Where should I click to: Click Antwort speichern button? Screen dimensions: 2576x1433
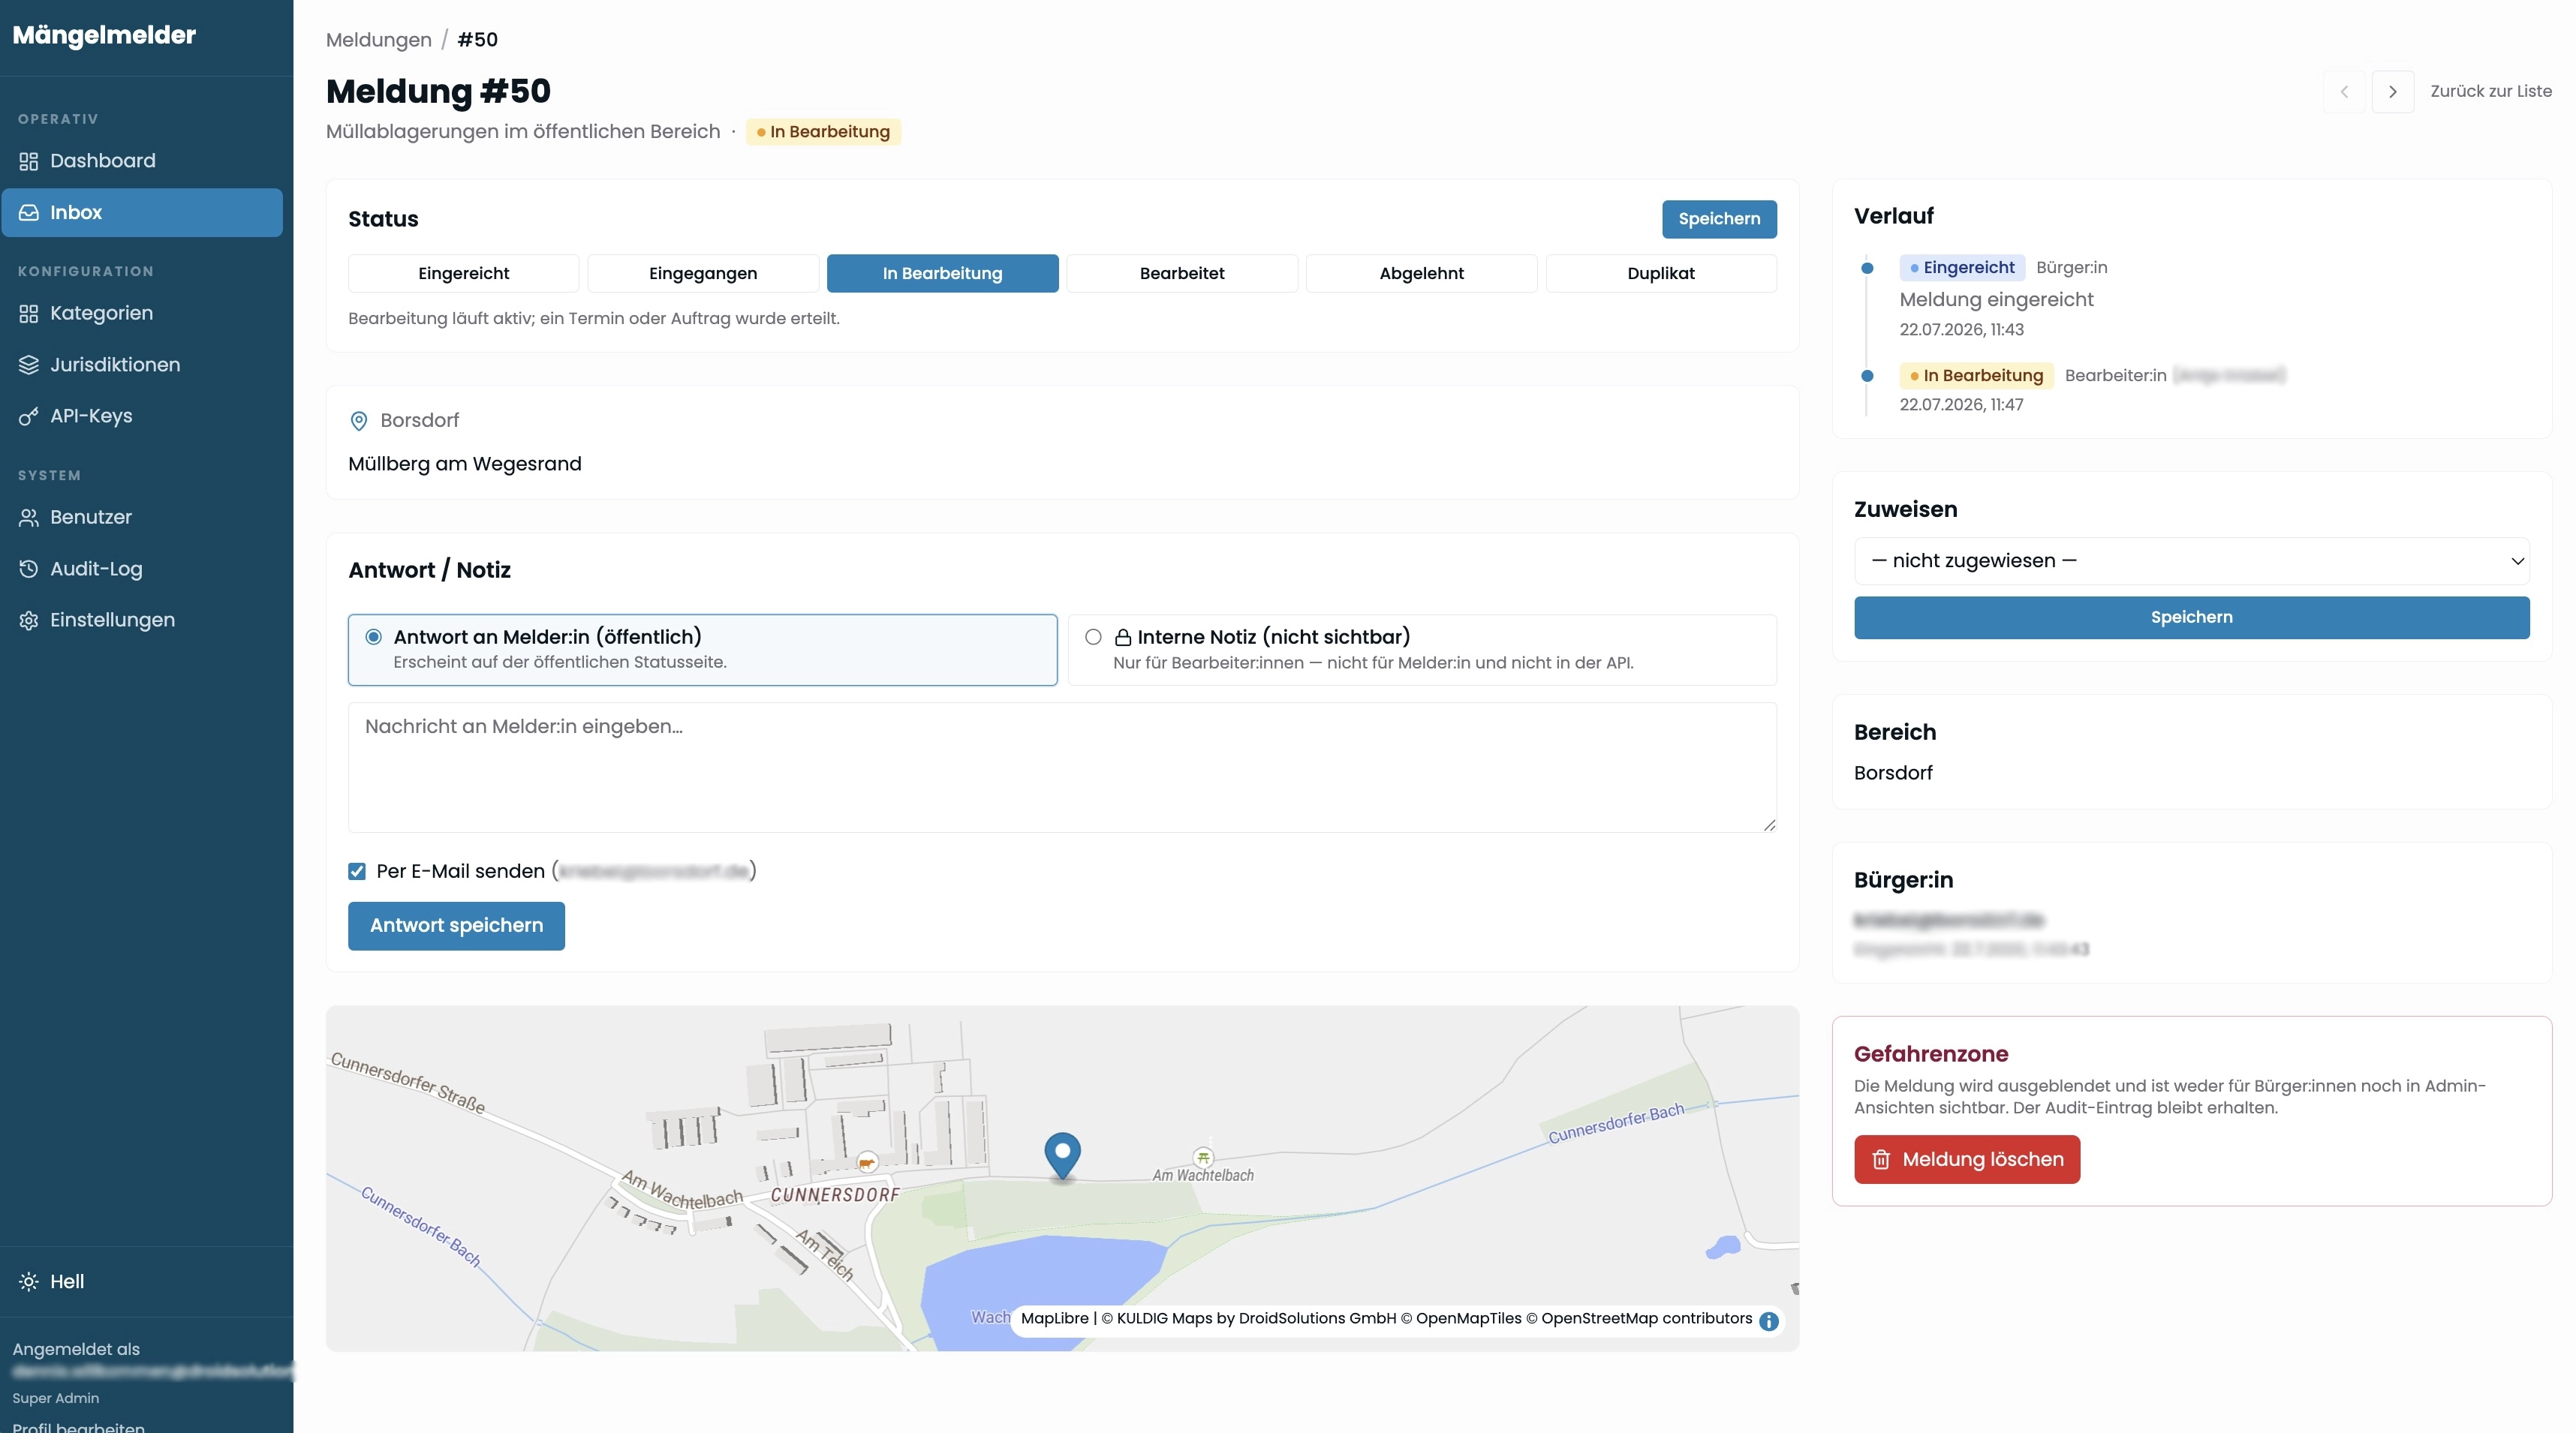click(456, 925)
